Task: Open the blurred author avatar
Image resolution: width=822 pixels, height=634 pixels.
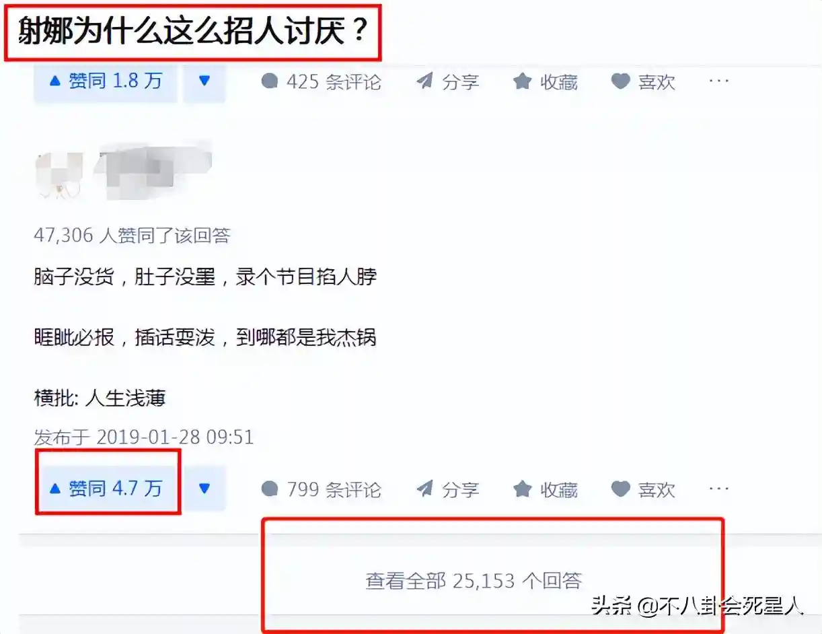Action: tap(59, 175)
